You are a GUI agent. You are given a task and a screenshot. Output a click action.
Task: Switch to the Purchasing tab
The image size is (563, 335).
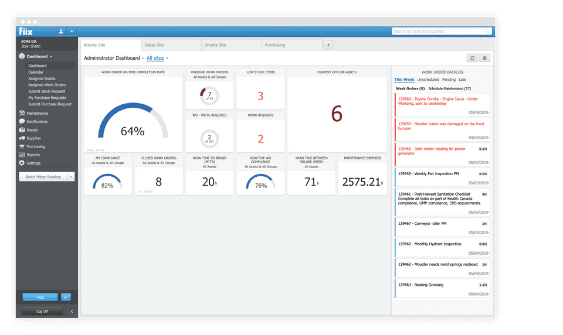[292, 45]
